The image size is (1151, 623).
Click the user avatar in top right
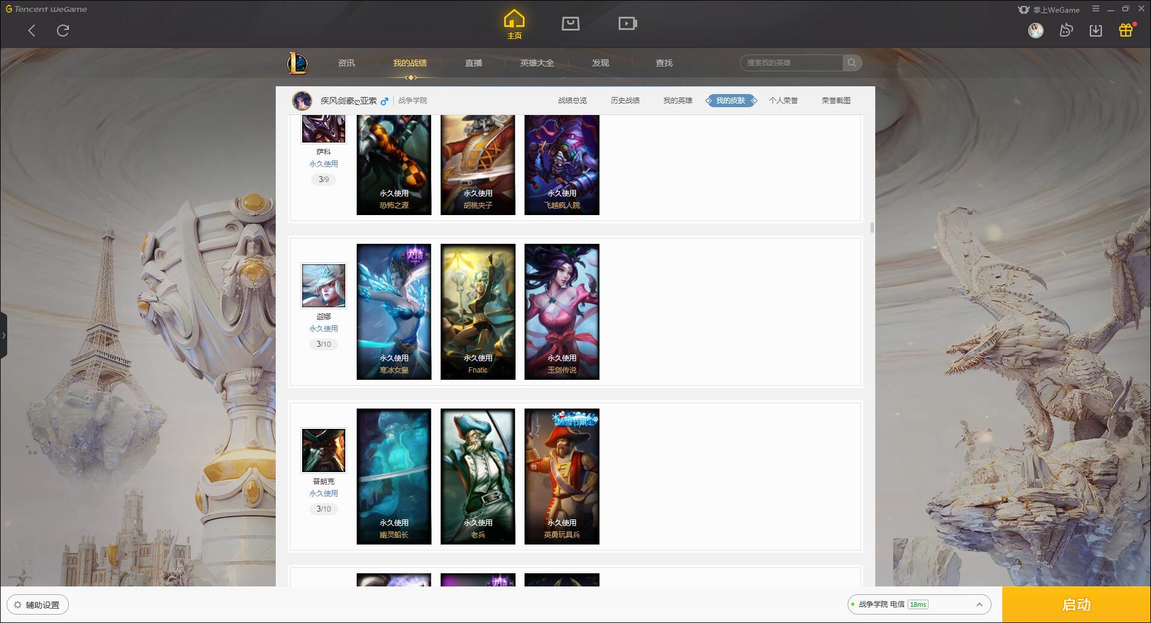1036,30
